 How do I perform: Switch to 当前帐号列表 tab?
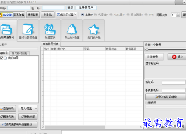(x=51, y=44)
